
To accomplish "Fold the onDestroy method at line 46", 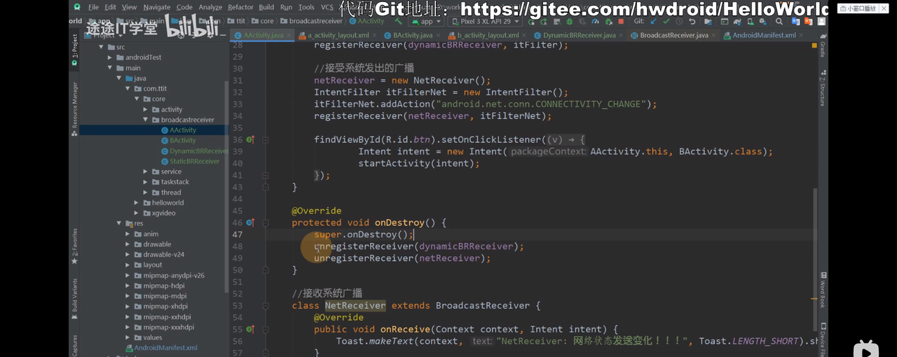I will [x=266, y=223].
